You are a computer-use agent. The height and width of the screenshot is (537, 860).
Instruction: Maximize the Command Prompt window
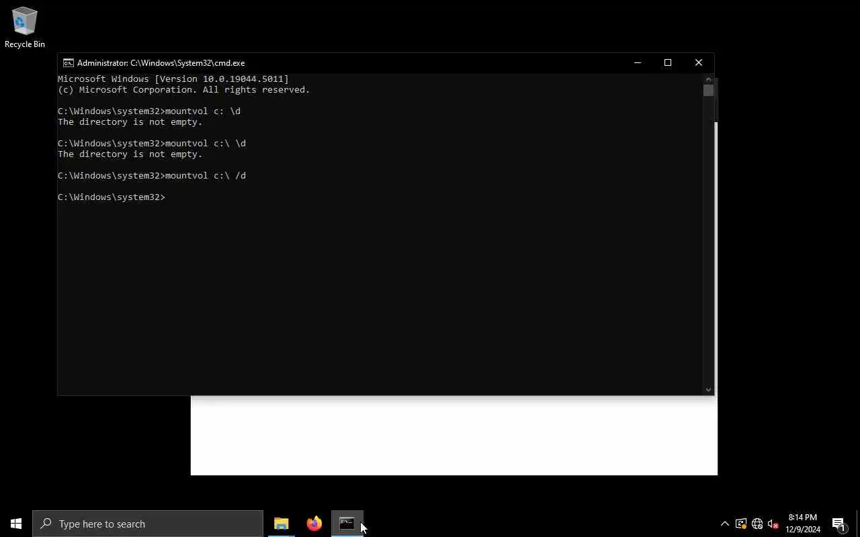[668, 63]
